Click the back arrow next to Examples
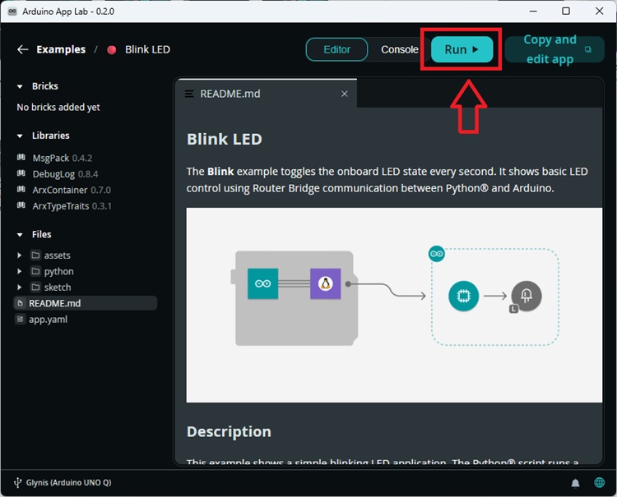The width and height of the screenshot is (617, 497). tap(22, 49)
